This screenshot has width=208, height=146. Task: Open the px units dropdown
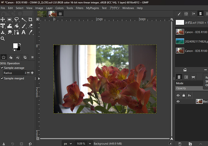pyautogui.click(x=67, y=144)
